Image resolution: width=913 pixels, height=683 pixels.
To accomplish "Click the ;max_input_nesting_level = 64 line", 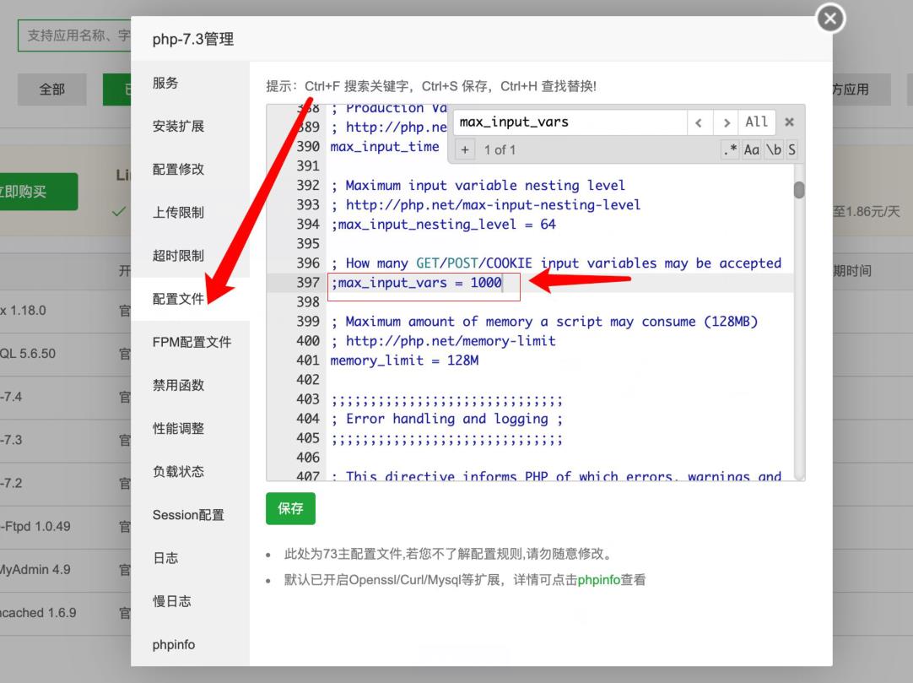I will [x=443, y=225].
